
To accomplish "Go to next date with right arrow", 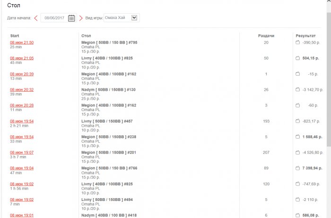I will point(81,18).
